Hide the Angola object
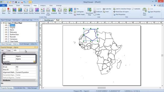Image resolution: width=164 pixels, height=92 pixels. [6, 28]
